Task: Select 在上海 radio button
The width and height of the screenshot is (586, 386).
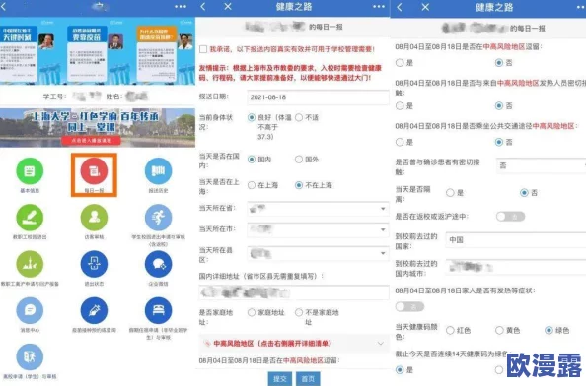Action: pos(252,185)
